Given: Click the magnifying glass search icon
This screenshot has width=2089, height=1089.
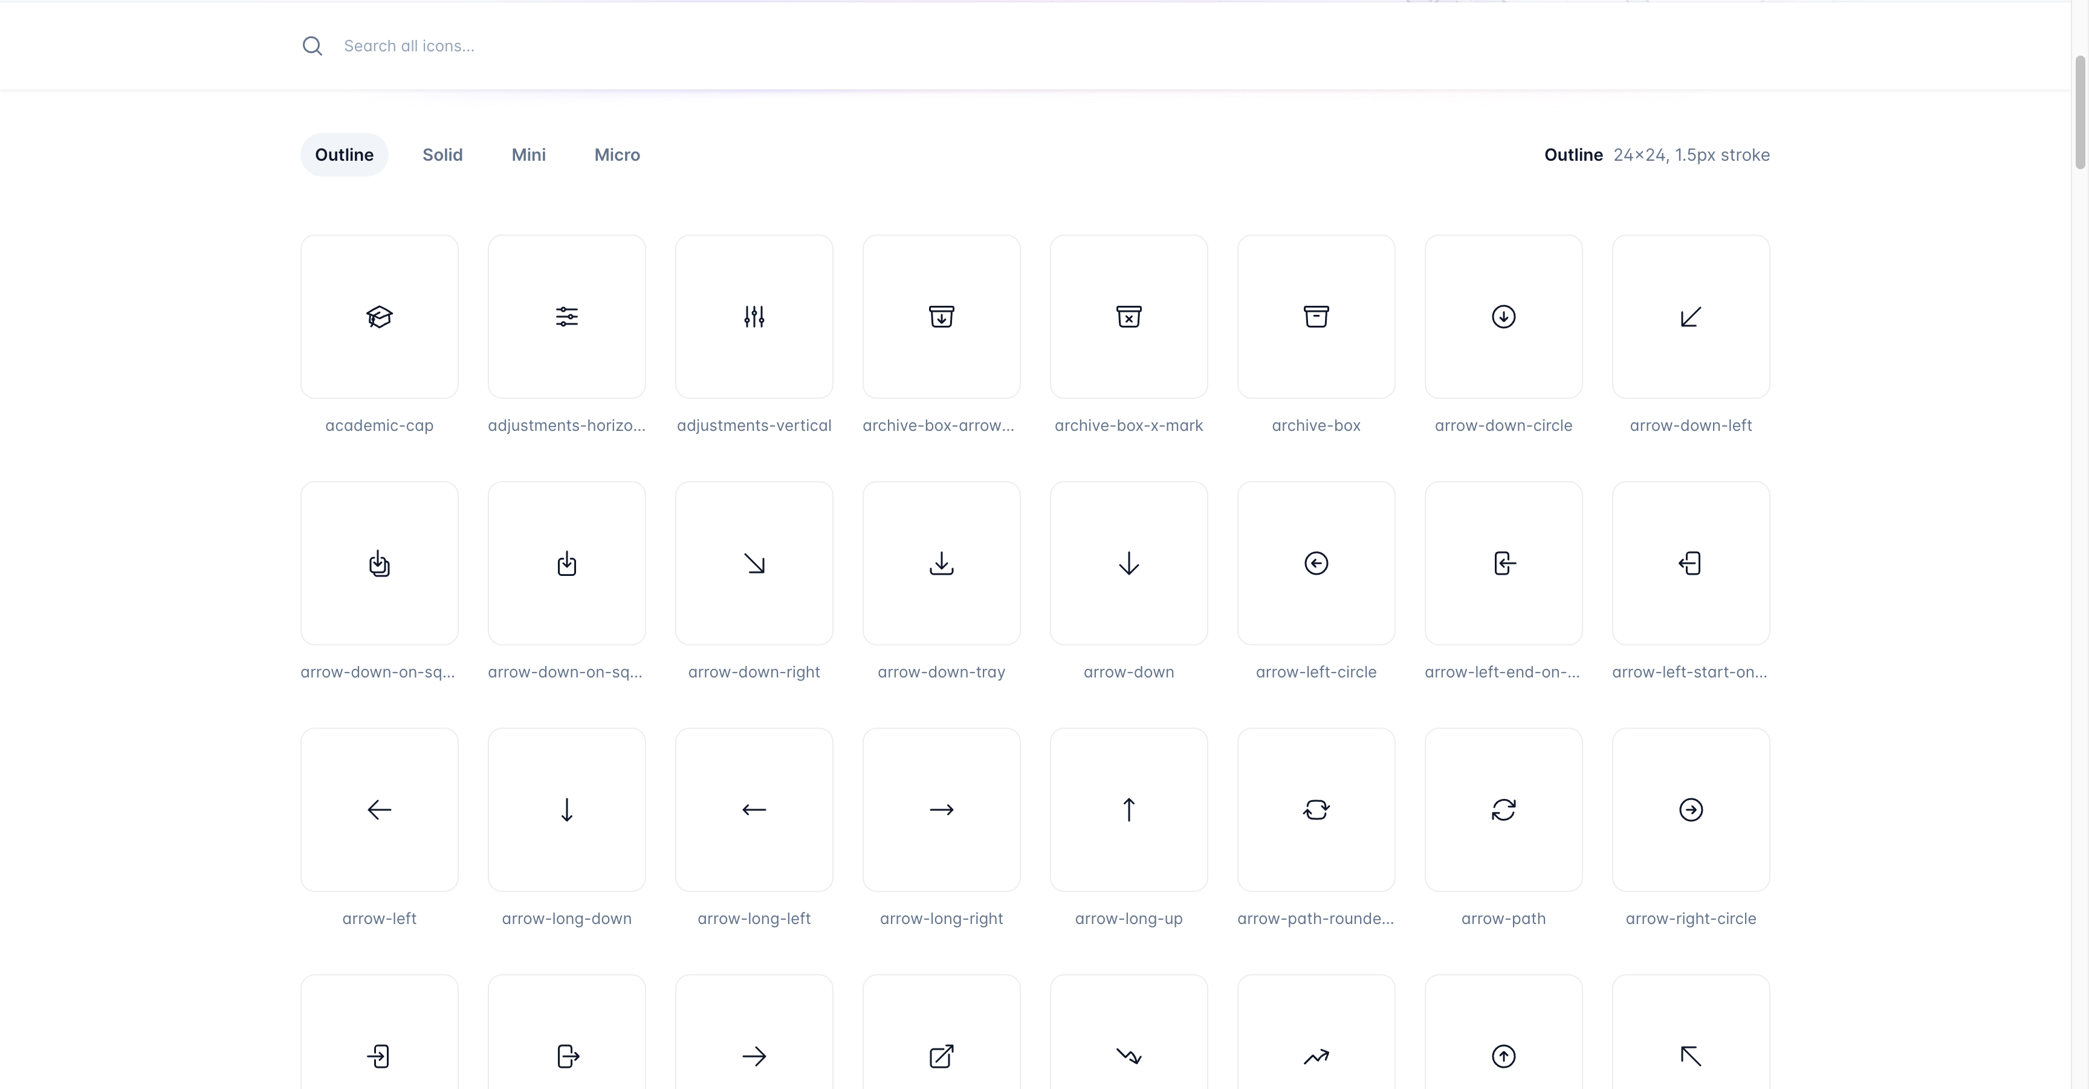Looking at the screenshot, I should point(313,46).
